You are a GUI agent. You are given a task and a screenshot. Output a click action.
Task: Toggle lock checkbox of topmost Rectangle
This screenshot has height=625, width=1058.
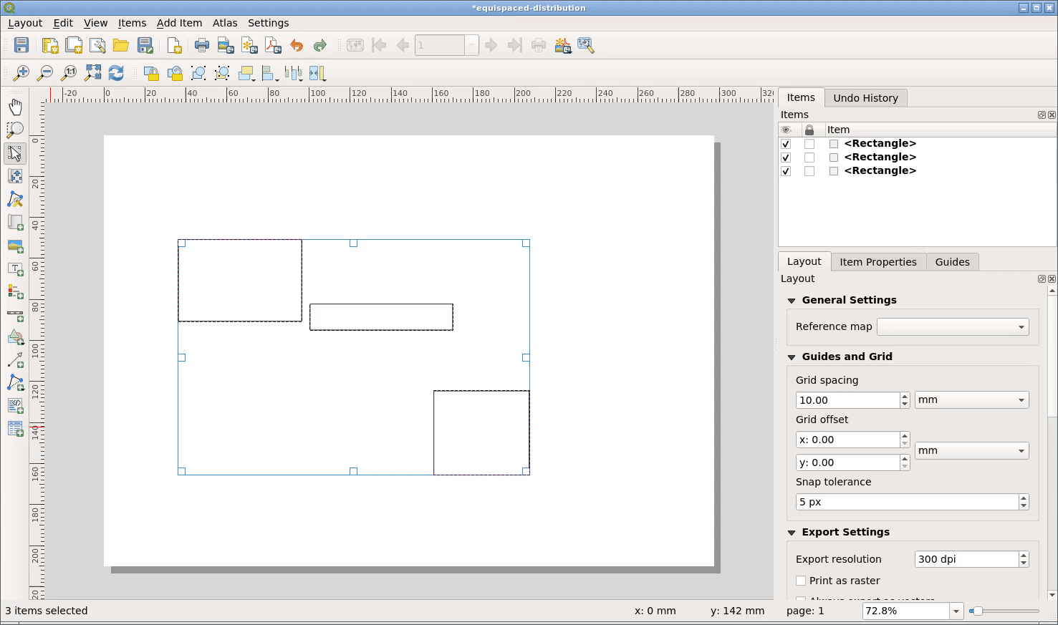pyautogui.click(x=809, y=144)
